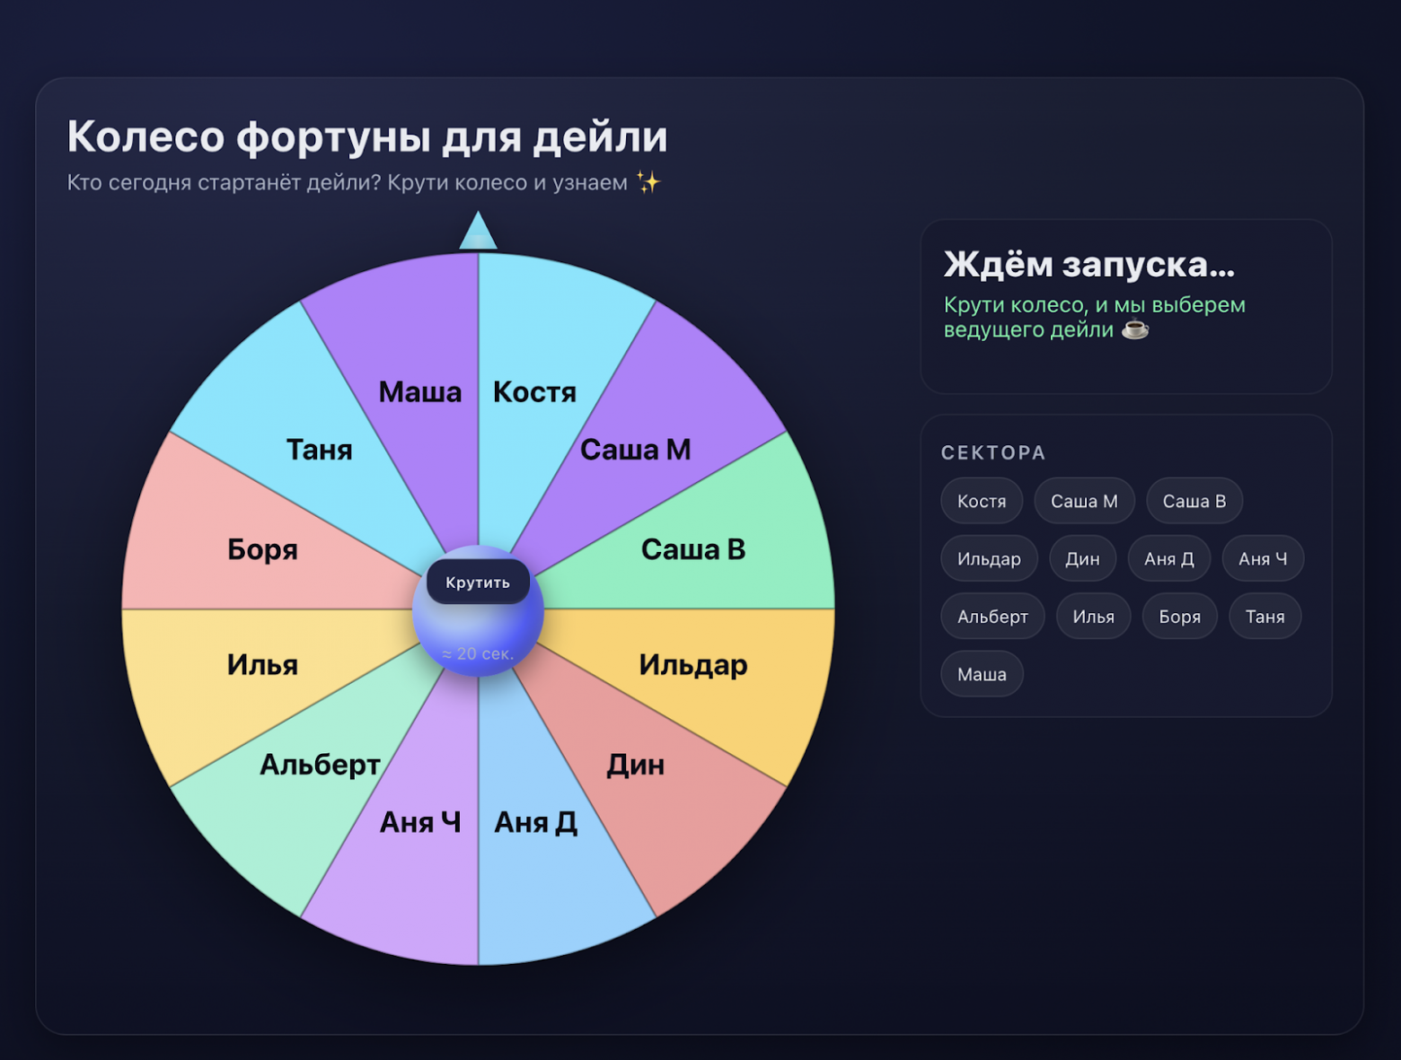Select the Таня sector chip
The width and height of the screenshot is (1401, 1060).
1264,617
